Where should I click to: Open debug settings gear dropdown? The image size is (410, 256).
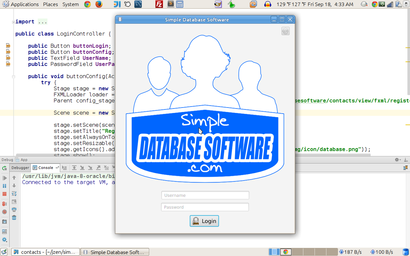tap(4, 240)
